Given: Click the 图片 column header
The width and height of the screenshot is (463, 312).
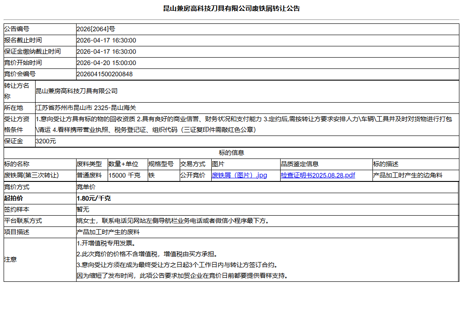Looking at the screenshot, I should (218, 164).
